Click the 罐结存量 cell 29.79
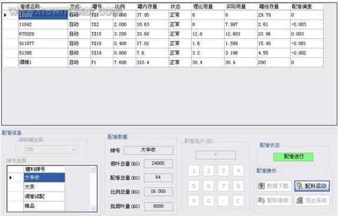Screen dimensions: 338x216 point(274,15)
